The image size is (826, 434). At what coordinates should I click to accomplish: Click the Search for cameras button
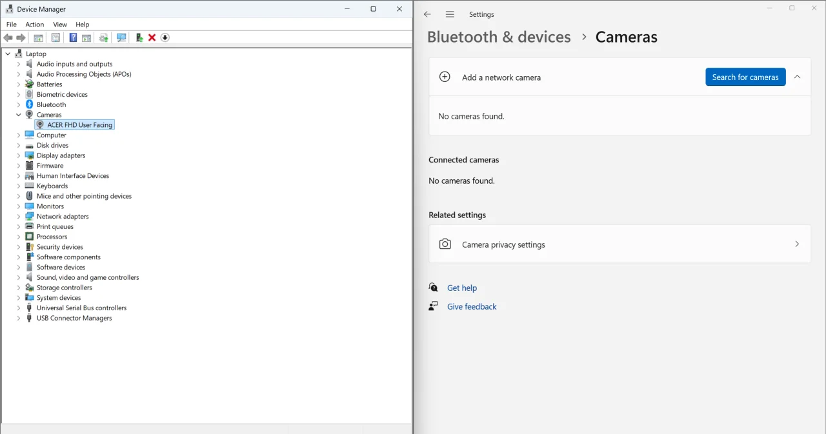745,77
